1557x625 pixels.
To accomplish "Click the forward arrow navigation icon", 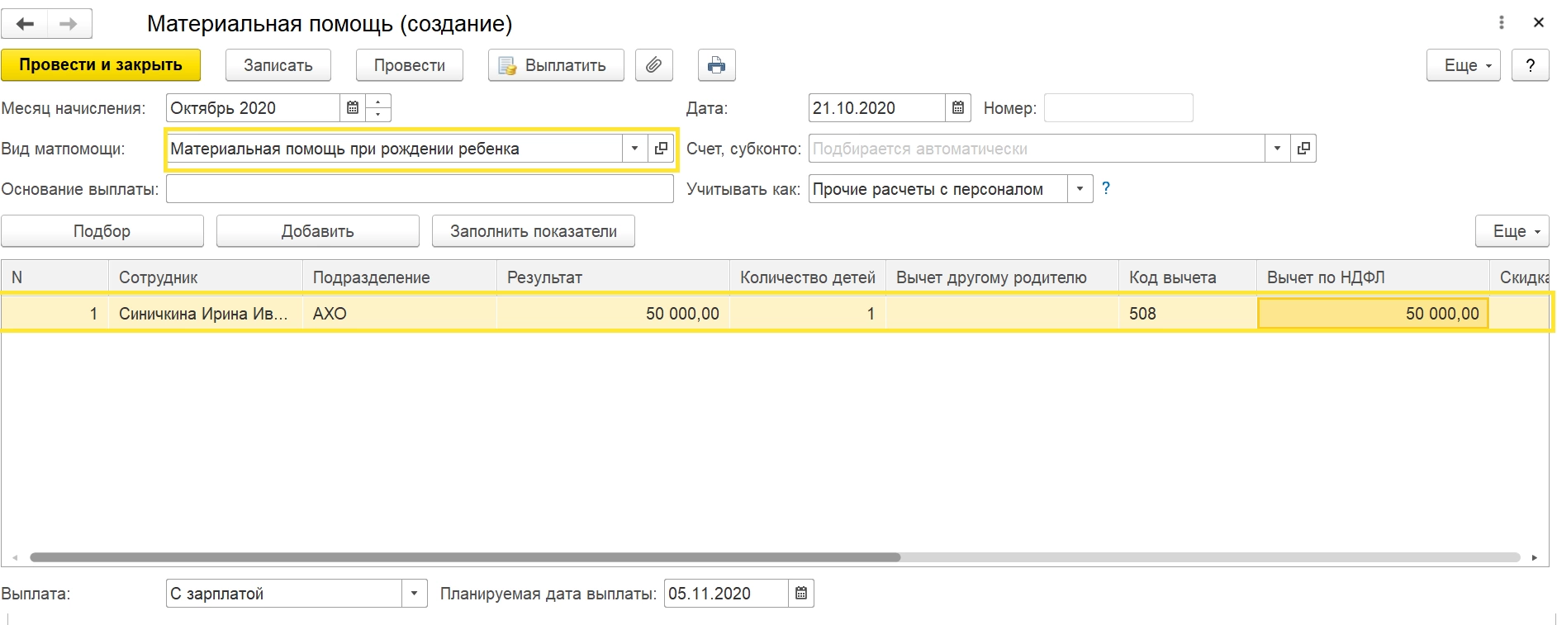I will [x=69, y=24].
